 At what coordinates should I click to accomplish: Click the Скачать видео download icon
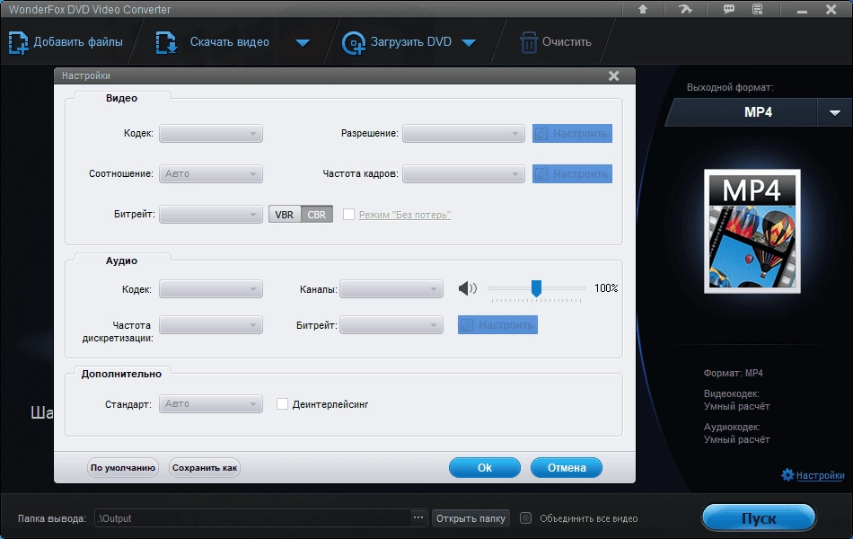[x=166, y=42]
